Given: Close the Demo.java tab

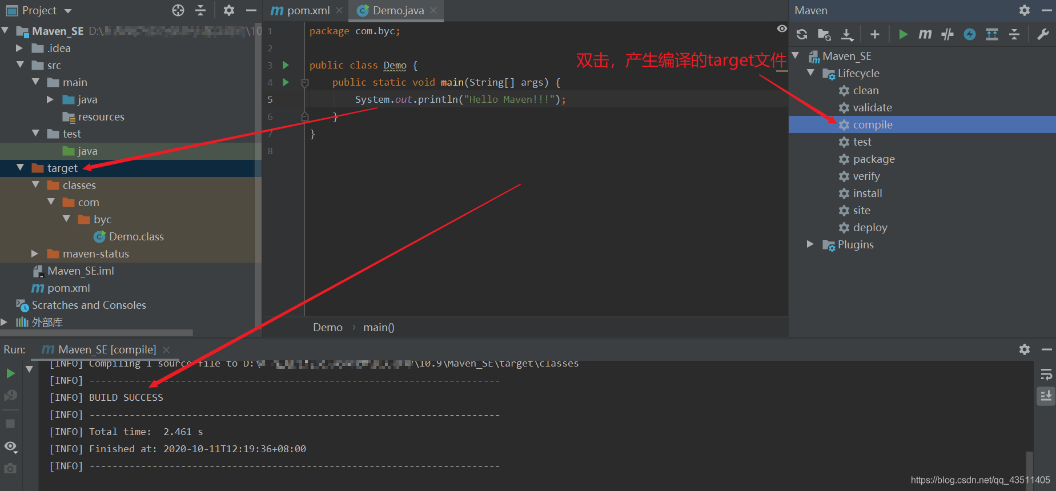Looking at the screenshot, I should point(433,10).
